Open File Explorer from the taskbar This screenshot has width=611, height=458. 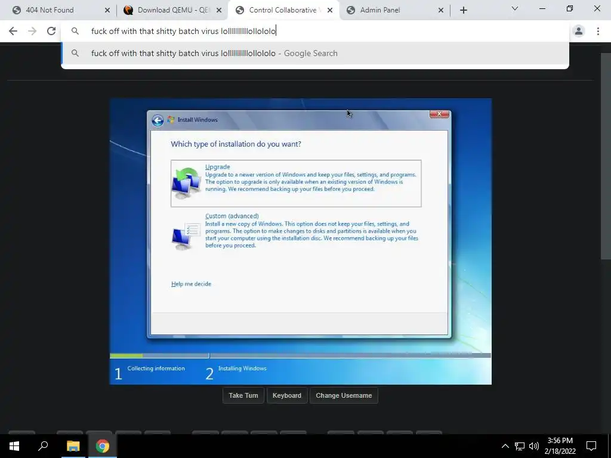pos(73,446)
